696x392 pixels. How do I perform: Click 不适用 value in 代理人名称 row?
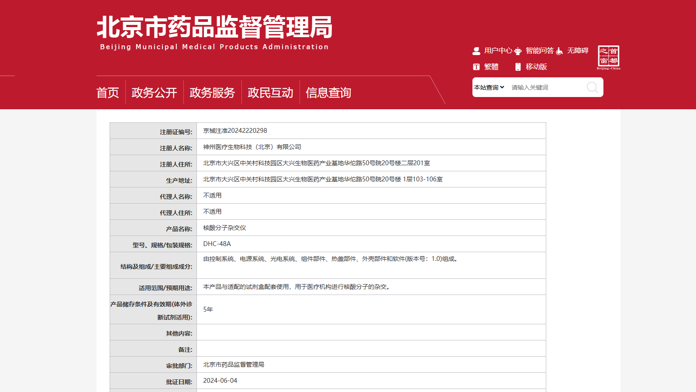coord(212,195)
